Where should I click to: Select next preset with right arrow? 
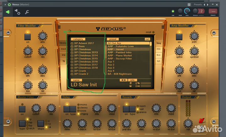click(x=208, y=5)
